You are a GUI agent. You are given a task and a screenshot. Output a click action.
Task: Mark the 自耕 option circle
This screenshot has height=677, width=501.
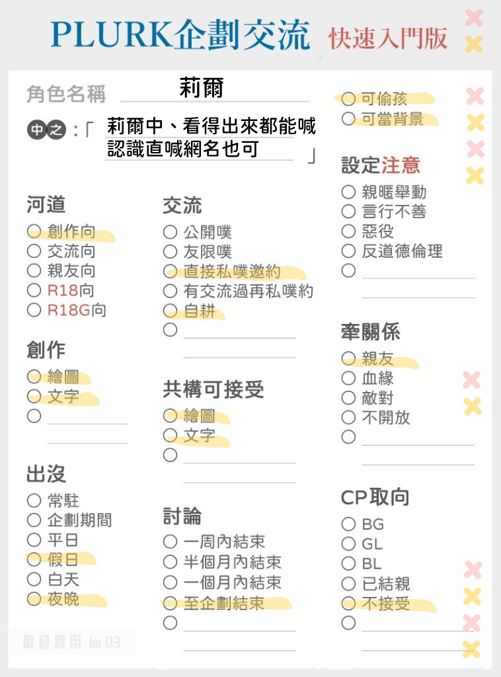(x=171, y=311)
